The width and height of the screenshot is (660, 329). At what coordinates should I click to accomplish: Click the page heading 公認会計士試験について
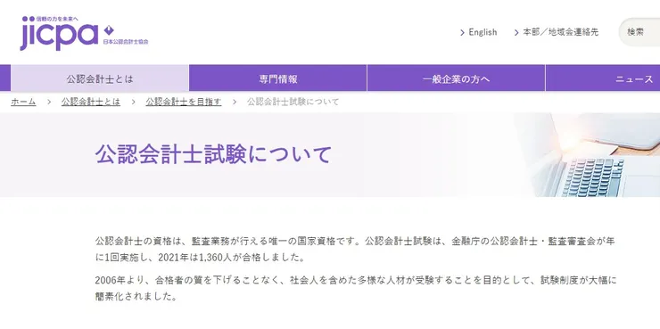(214, 154)
